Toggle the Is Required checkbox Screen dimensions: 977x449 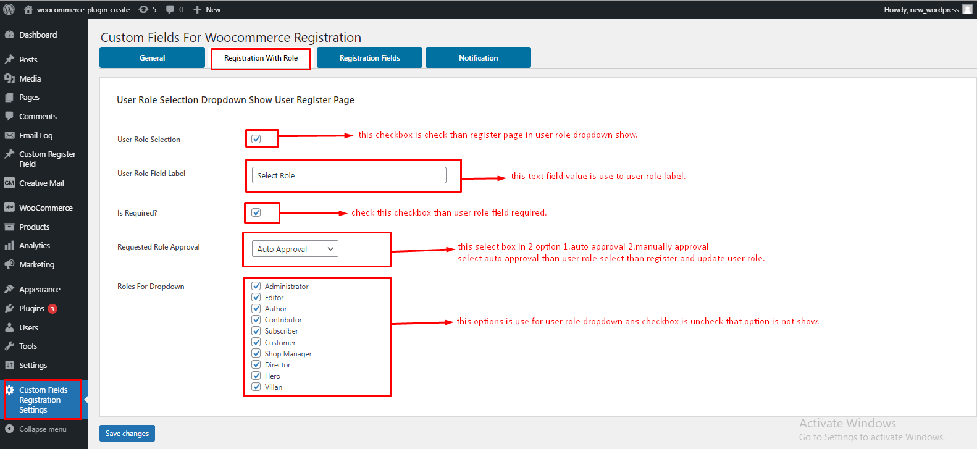tap(256, 212)
